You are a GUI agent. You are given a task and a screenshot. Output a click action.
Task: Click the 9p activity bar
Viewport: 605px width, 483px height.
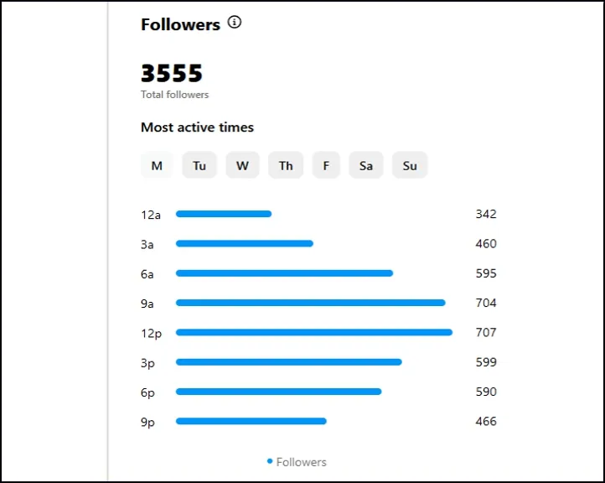click(251, 421)
